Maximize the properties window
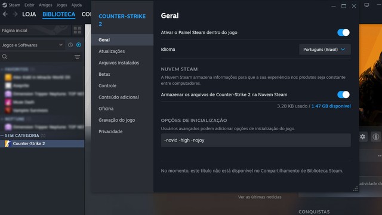The height and width of the screenshot is (215, 382). click(344, 6)
